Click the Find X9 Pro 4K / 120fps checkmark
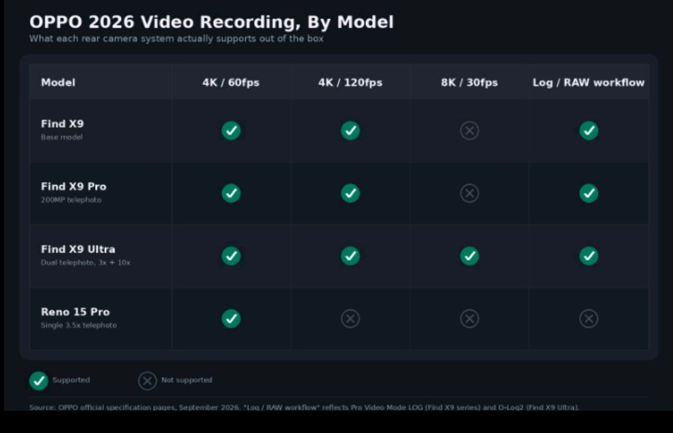 click(350, 194)
